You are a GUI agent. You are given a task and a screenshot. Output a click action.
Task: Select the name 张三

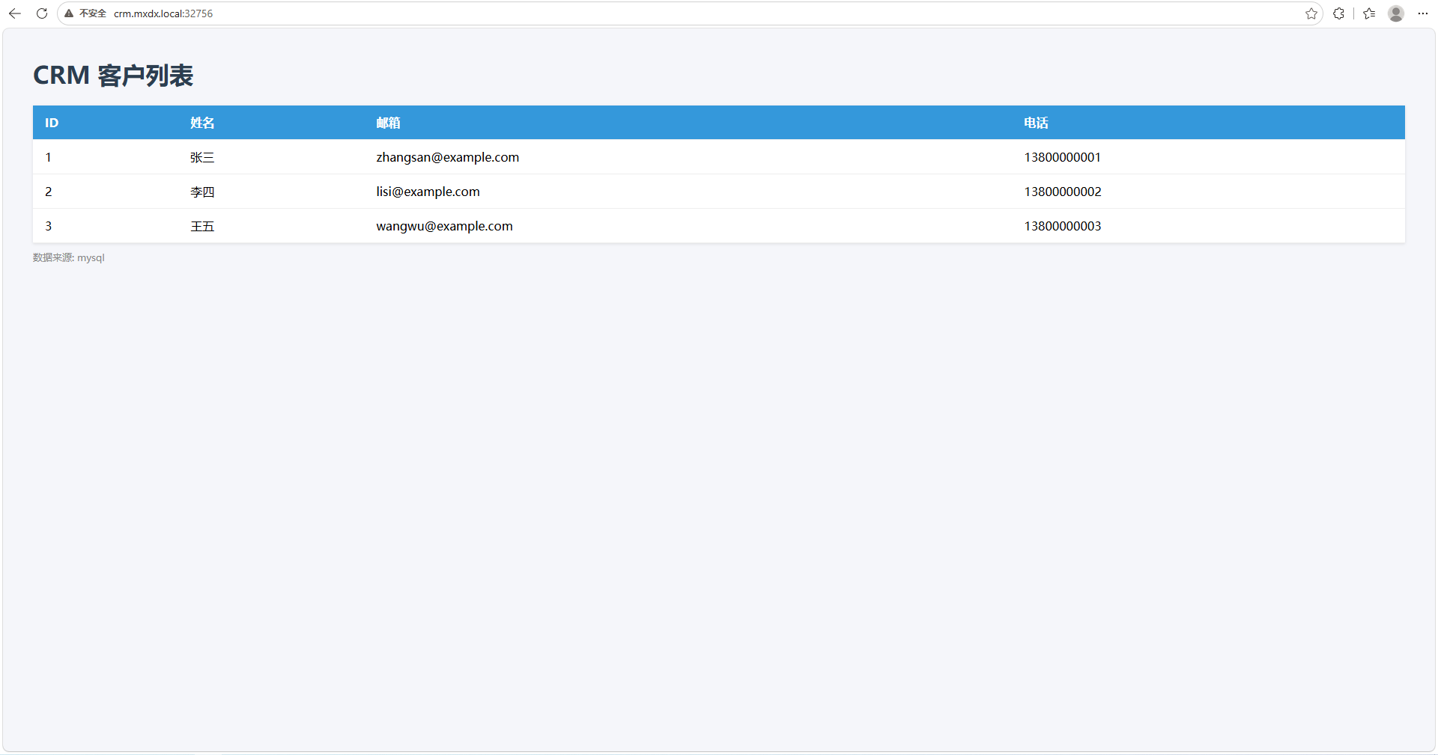[202, 157]
